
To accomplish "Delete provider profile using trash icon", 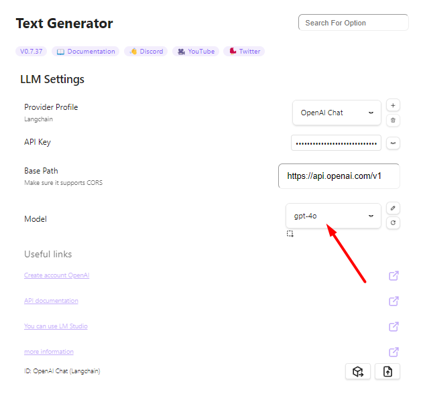I will 393,120.
